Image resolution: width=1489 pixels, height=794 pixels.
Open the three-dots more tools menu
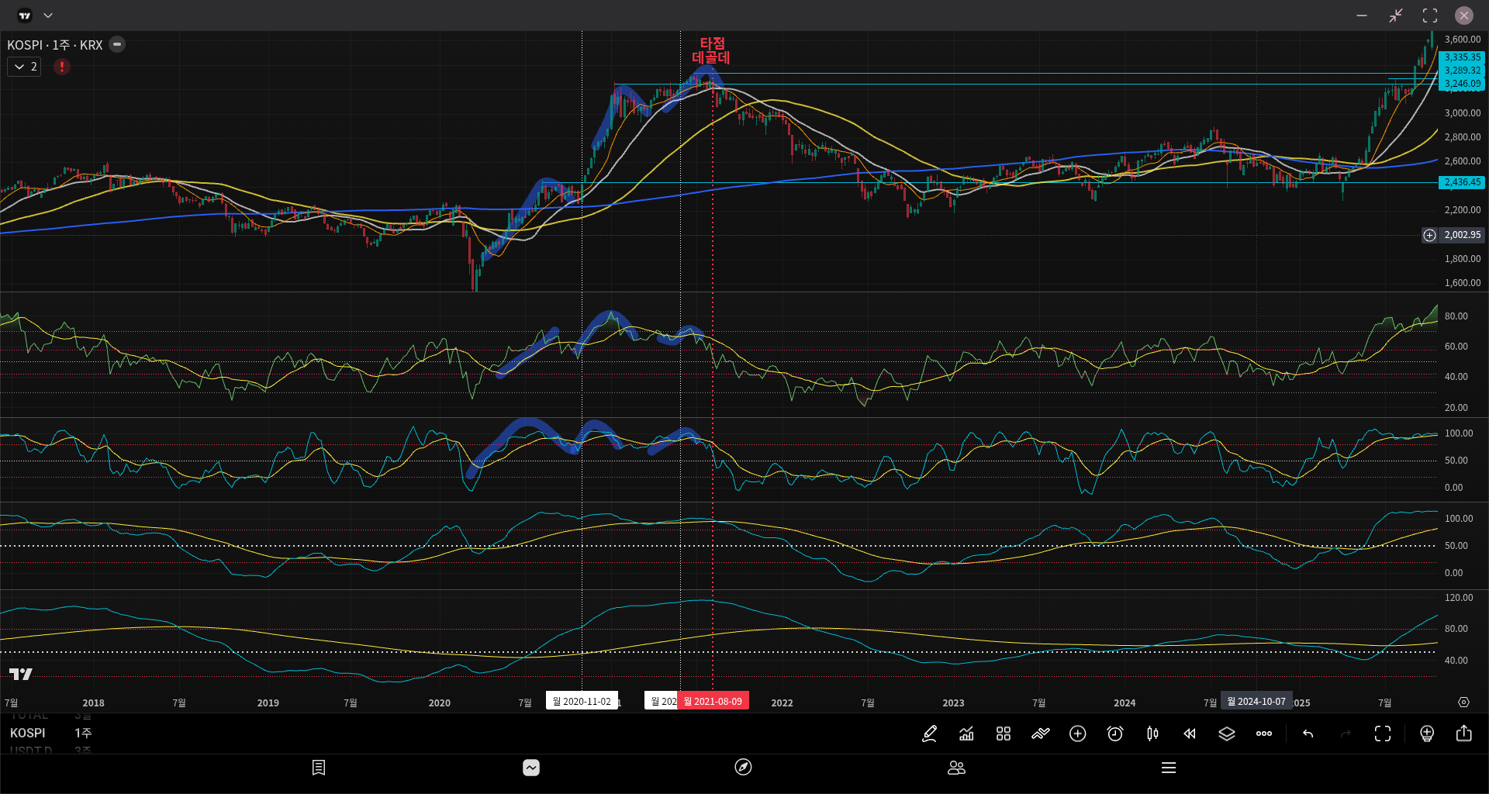coord(1264,734)
